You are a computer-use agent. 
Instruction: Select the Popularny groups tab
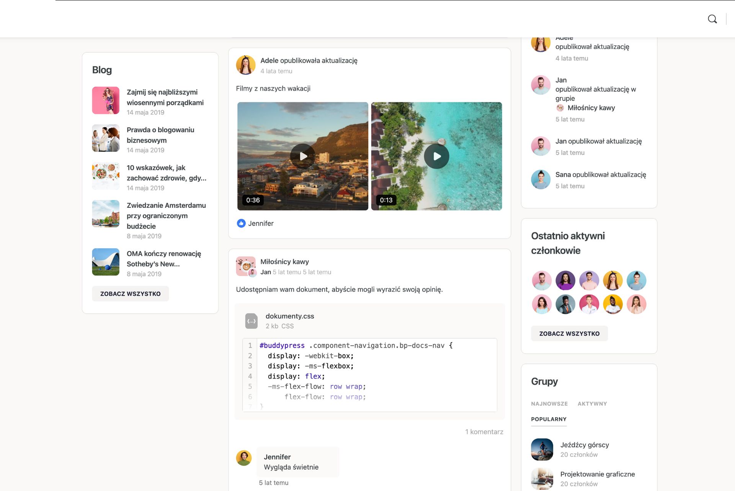[549, 419]
